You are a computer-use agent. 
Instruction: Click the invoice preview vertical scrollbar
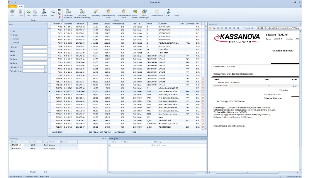(301, 101)
